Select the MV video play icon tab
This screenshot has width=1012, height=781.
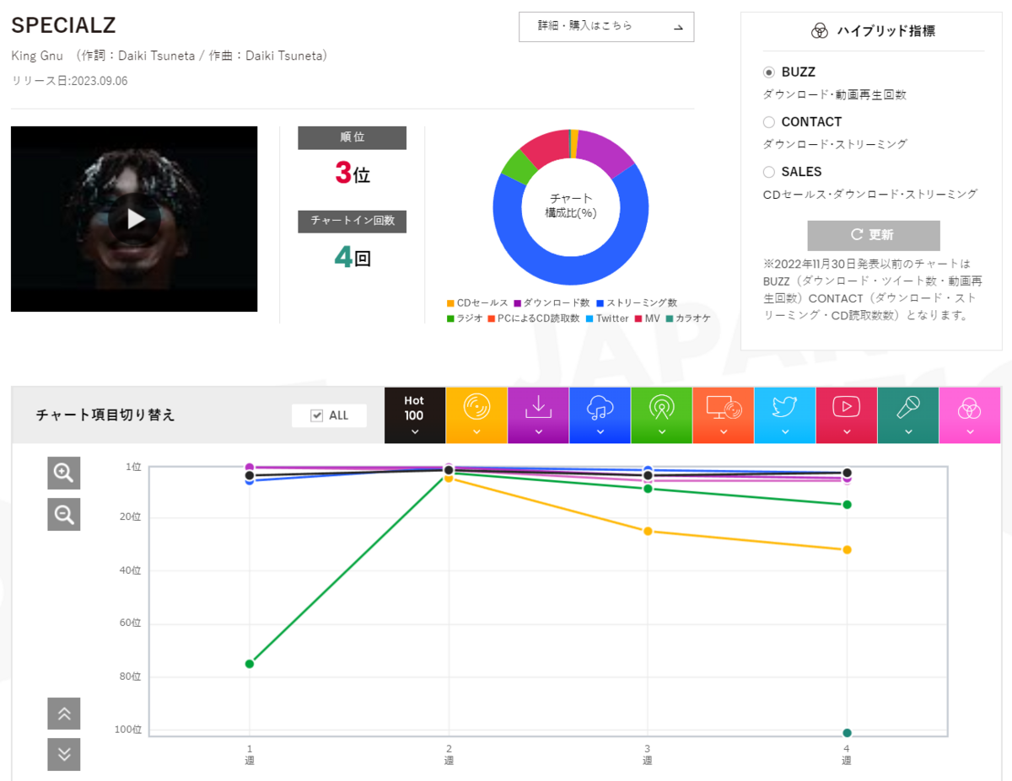click(847, 415)
